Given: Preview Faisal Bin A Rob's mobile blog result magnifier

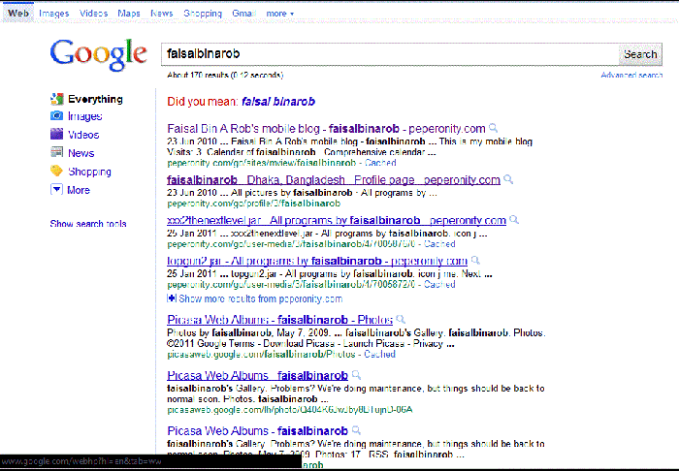Looking at the screenshot, I should 493,128.
